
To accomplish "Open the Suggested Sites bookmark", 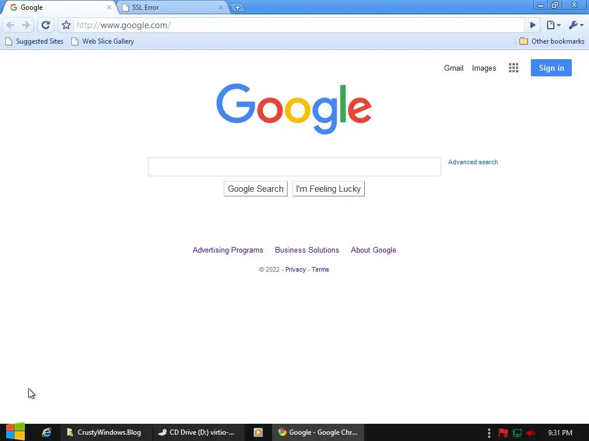I will tap(34, 41).
